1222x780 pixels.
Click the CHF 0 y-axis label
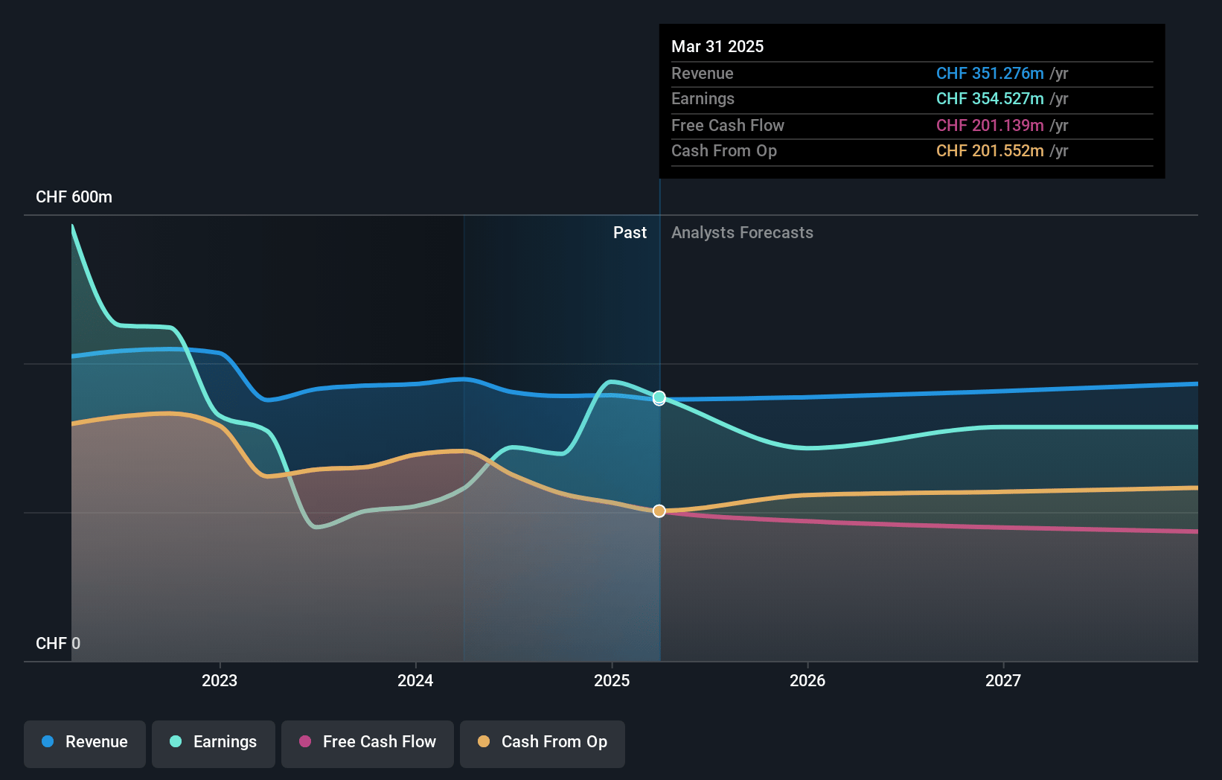point(58,643)
